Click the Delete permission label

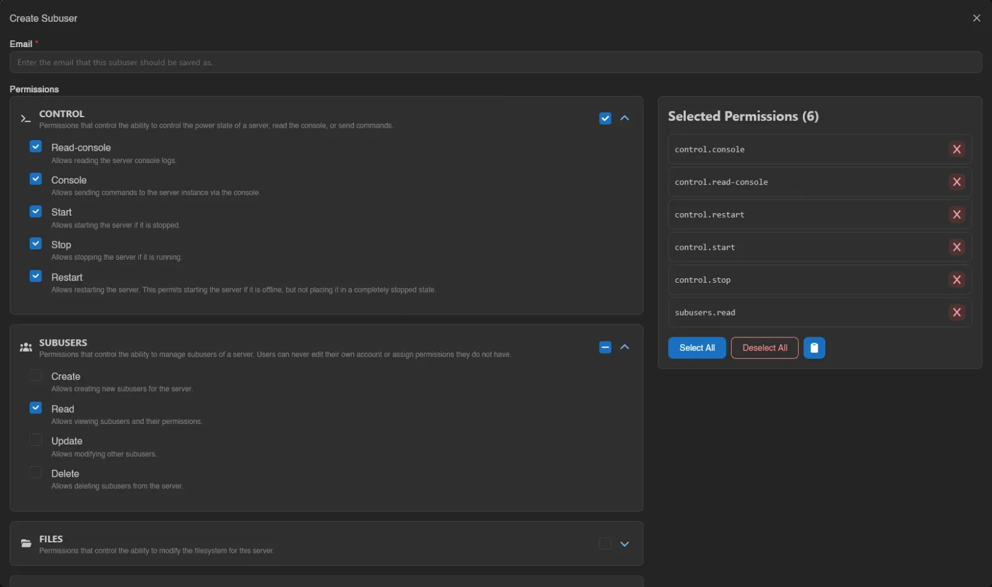pyautogui.click(x=65, y=474)
